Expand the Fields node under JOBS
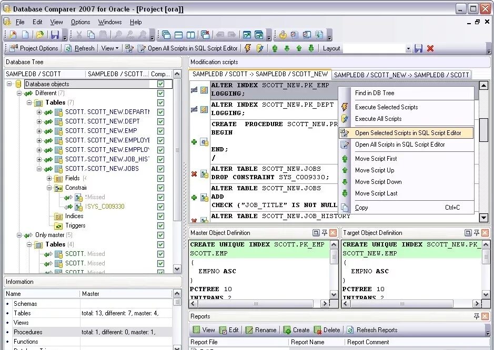 pyautogui.click(x=49, y=179)
